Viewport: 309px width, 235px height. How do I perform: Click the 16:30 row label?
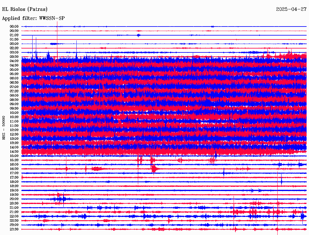coord(14,169)
